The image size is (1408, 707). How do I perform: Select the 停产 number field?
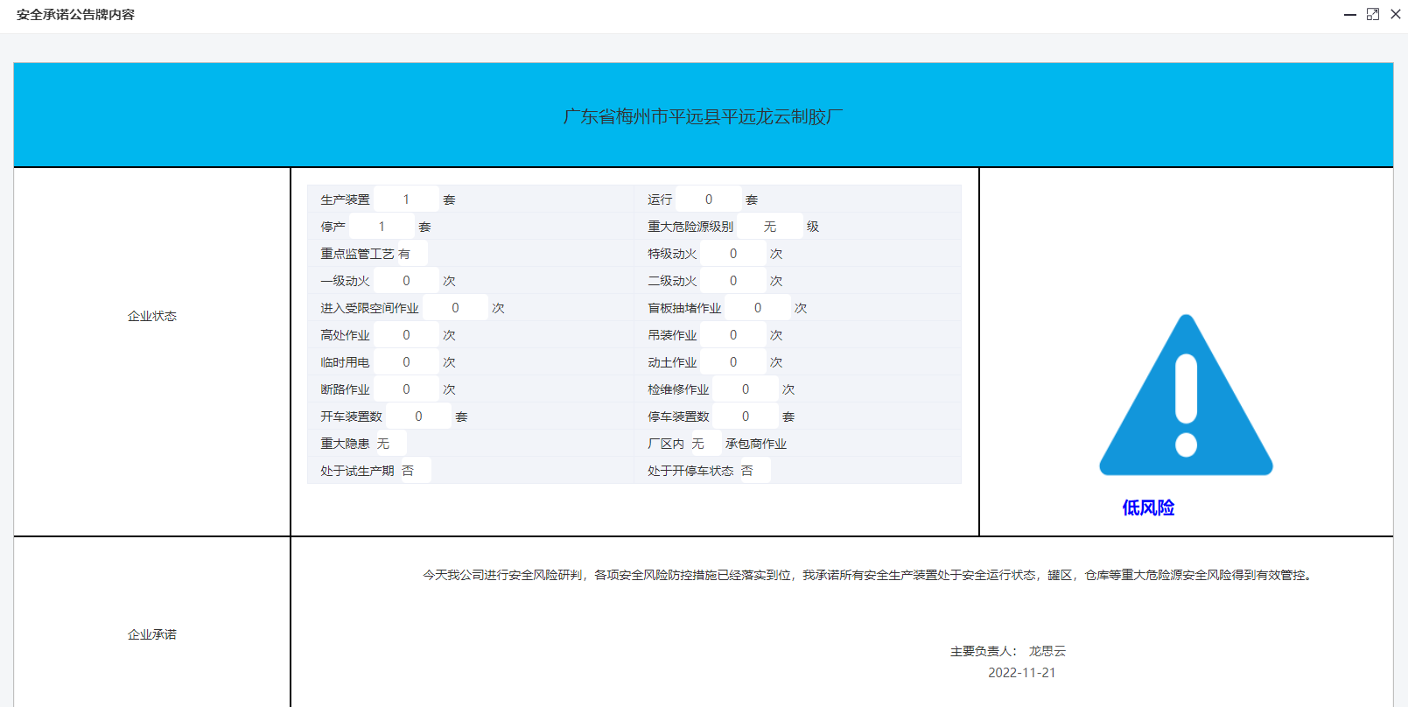point(382,227)
